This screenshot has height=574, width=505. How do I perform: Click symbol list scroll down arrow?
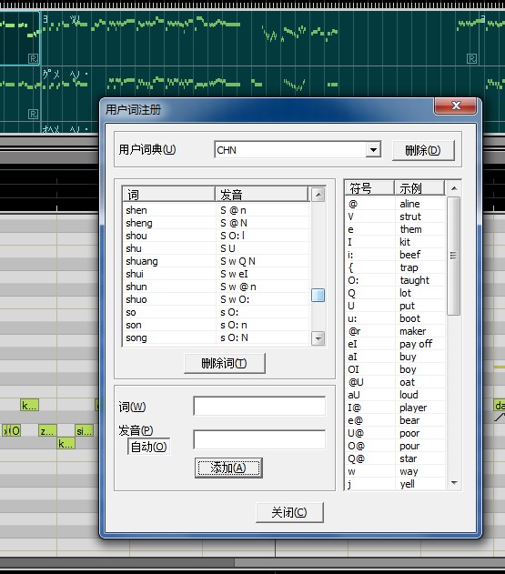(454, 483)
